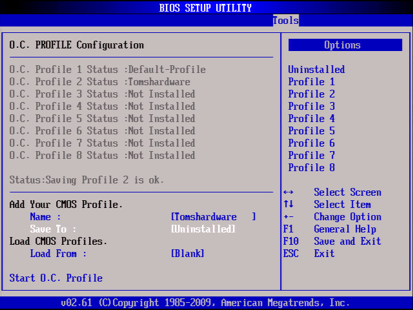Image resolution: width=413 pixels, height=310 pixels.
Task: Choose the Uninstalled option
Action: [x=316, y=70]
